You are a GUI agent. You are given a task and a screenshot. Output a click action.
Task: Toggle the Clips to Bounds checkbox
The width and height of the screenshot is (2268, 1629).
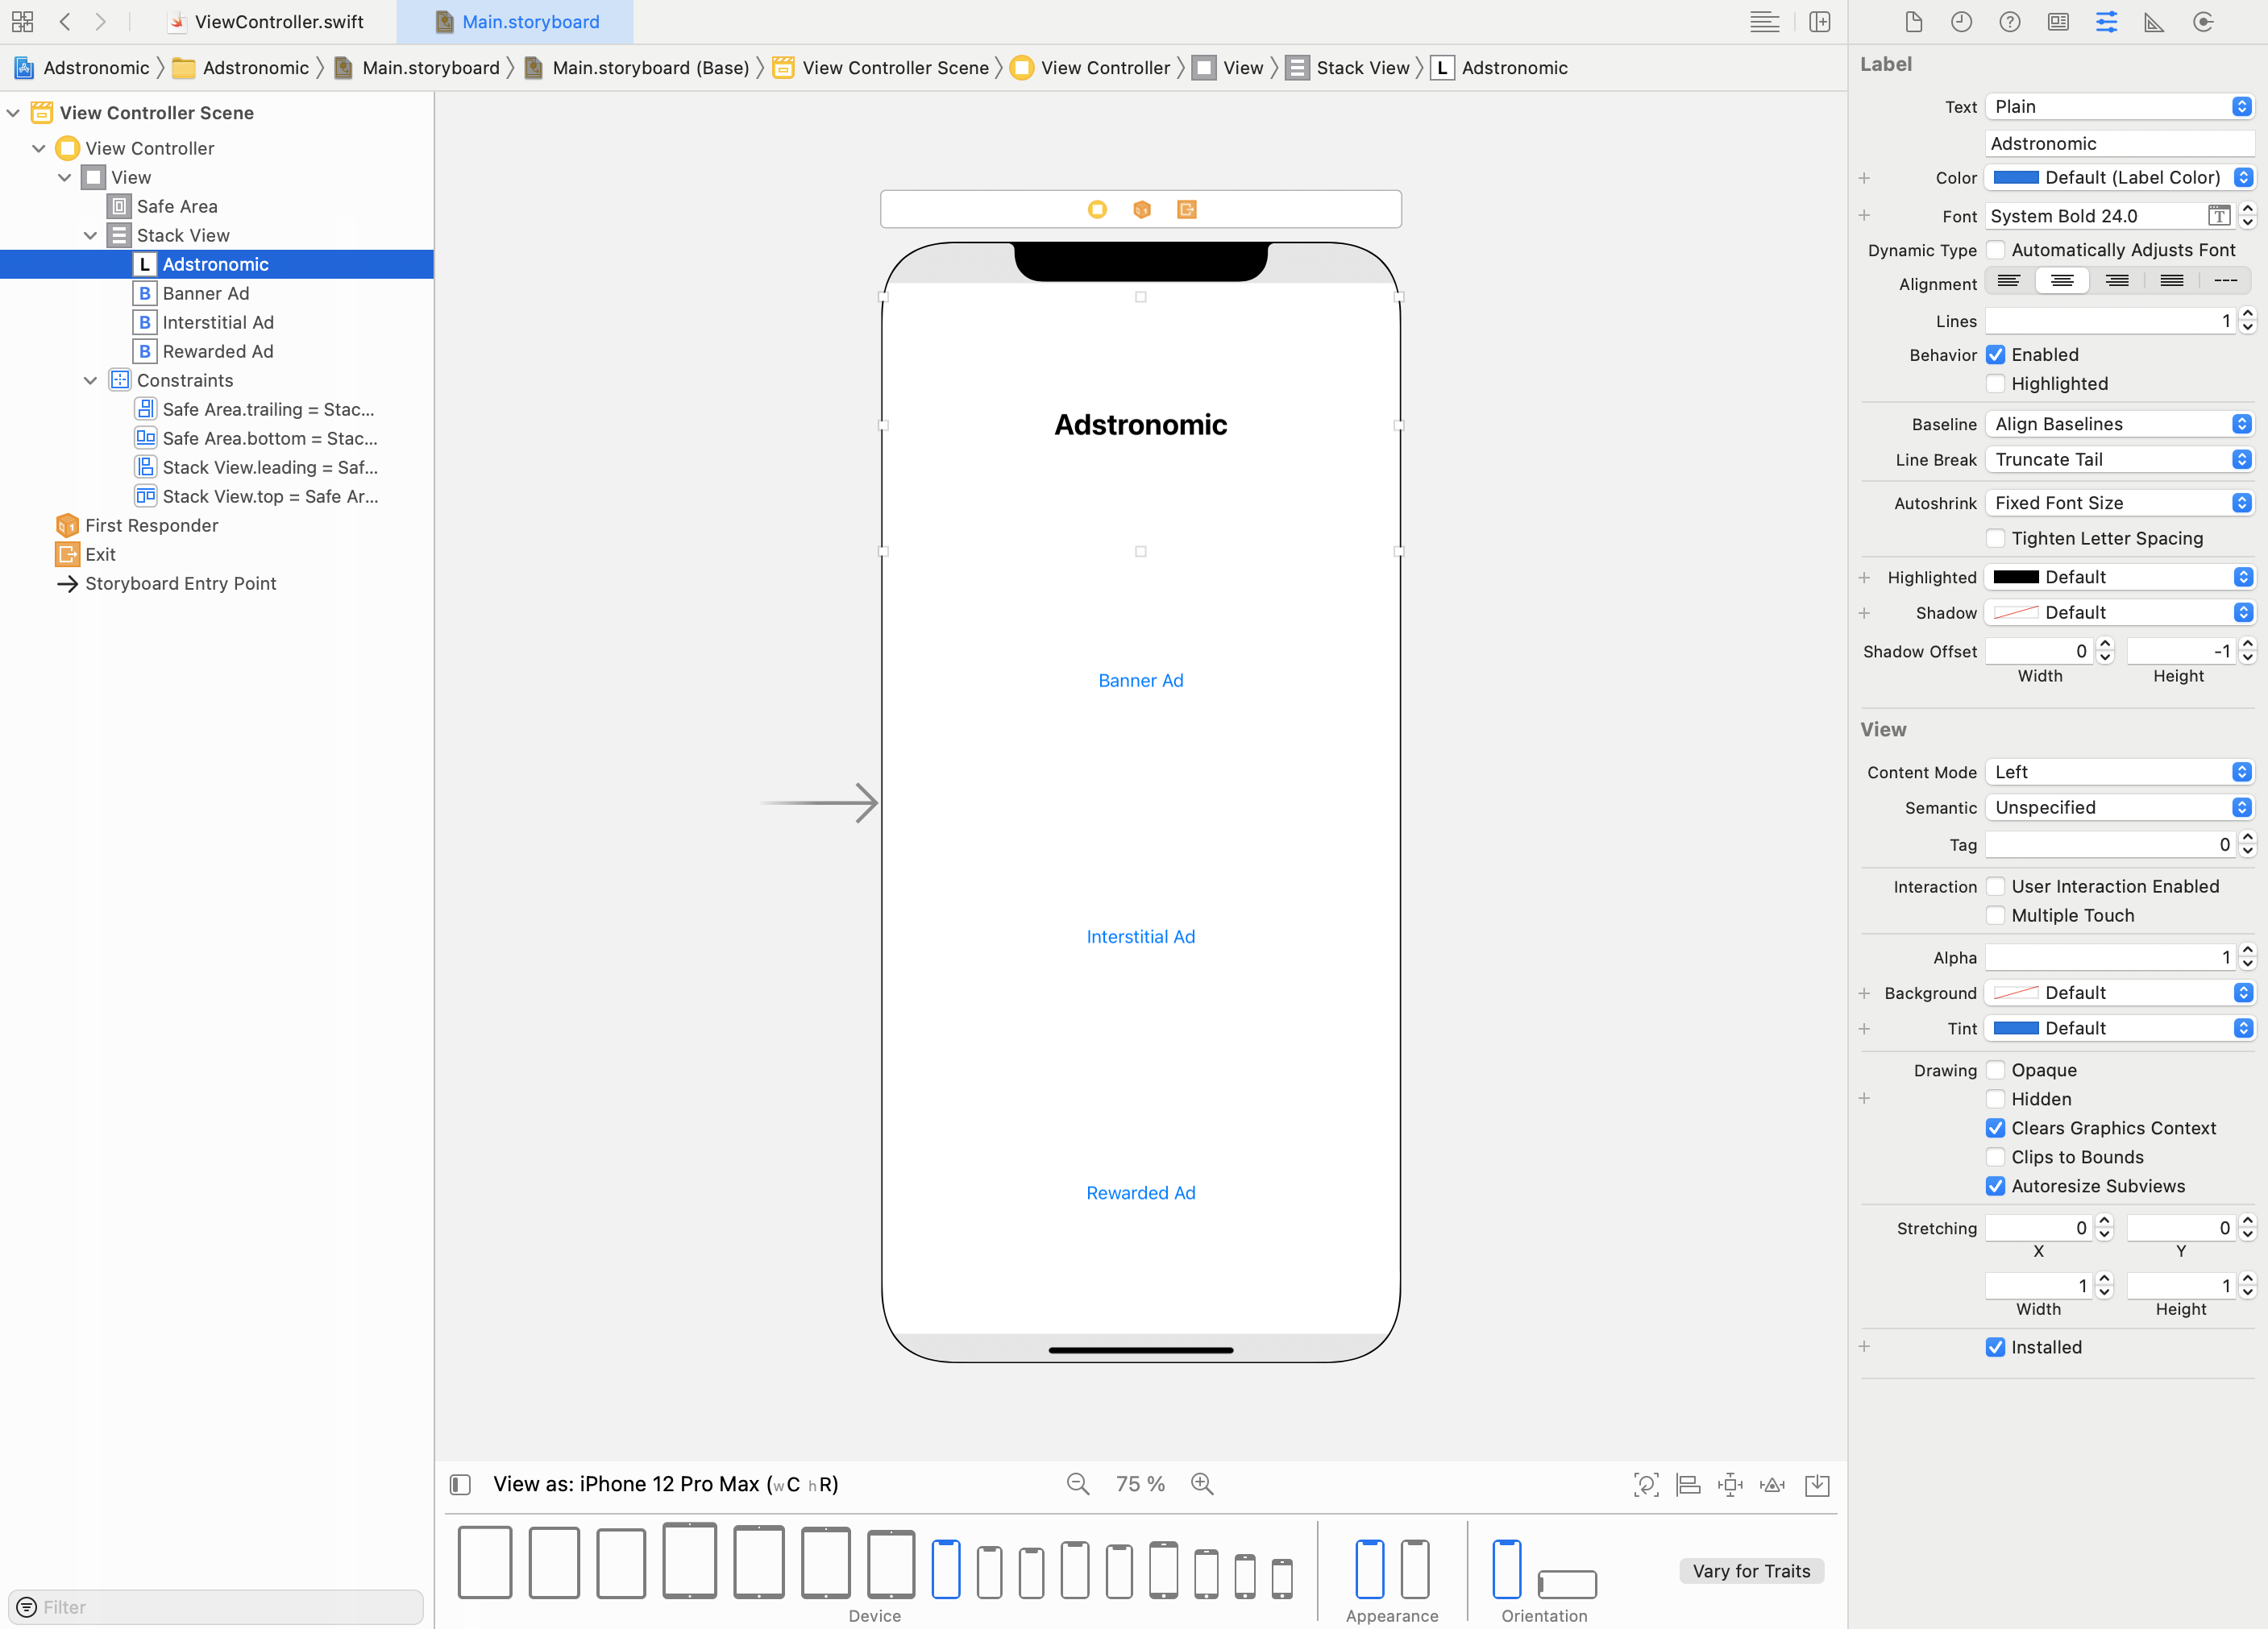pyautogui.click(x=1995, y=1157)
